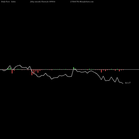
Task: Click the 61.17 last value label
Action: coord(128,83)
